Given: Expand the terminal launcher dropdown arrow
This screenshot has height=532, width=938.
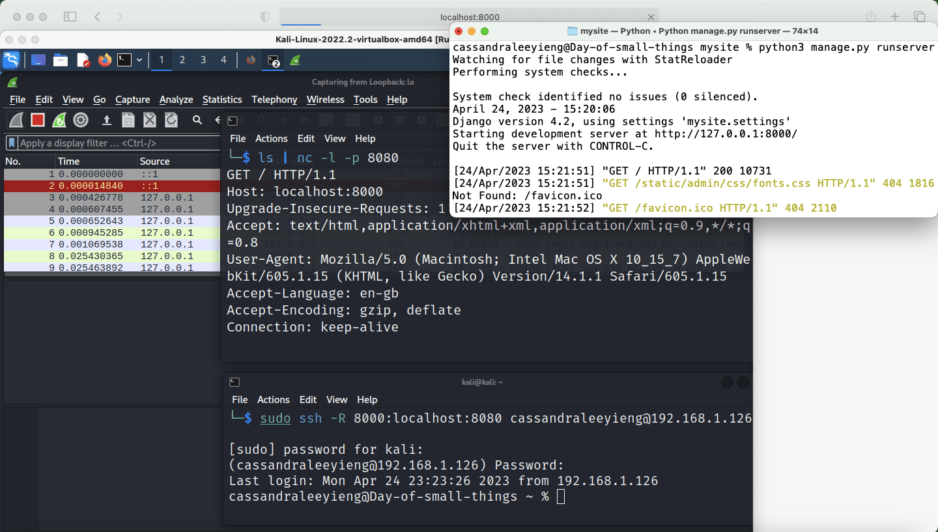Looking at the screenshot, I should pos(139,60).
